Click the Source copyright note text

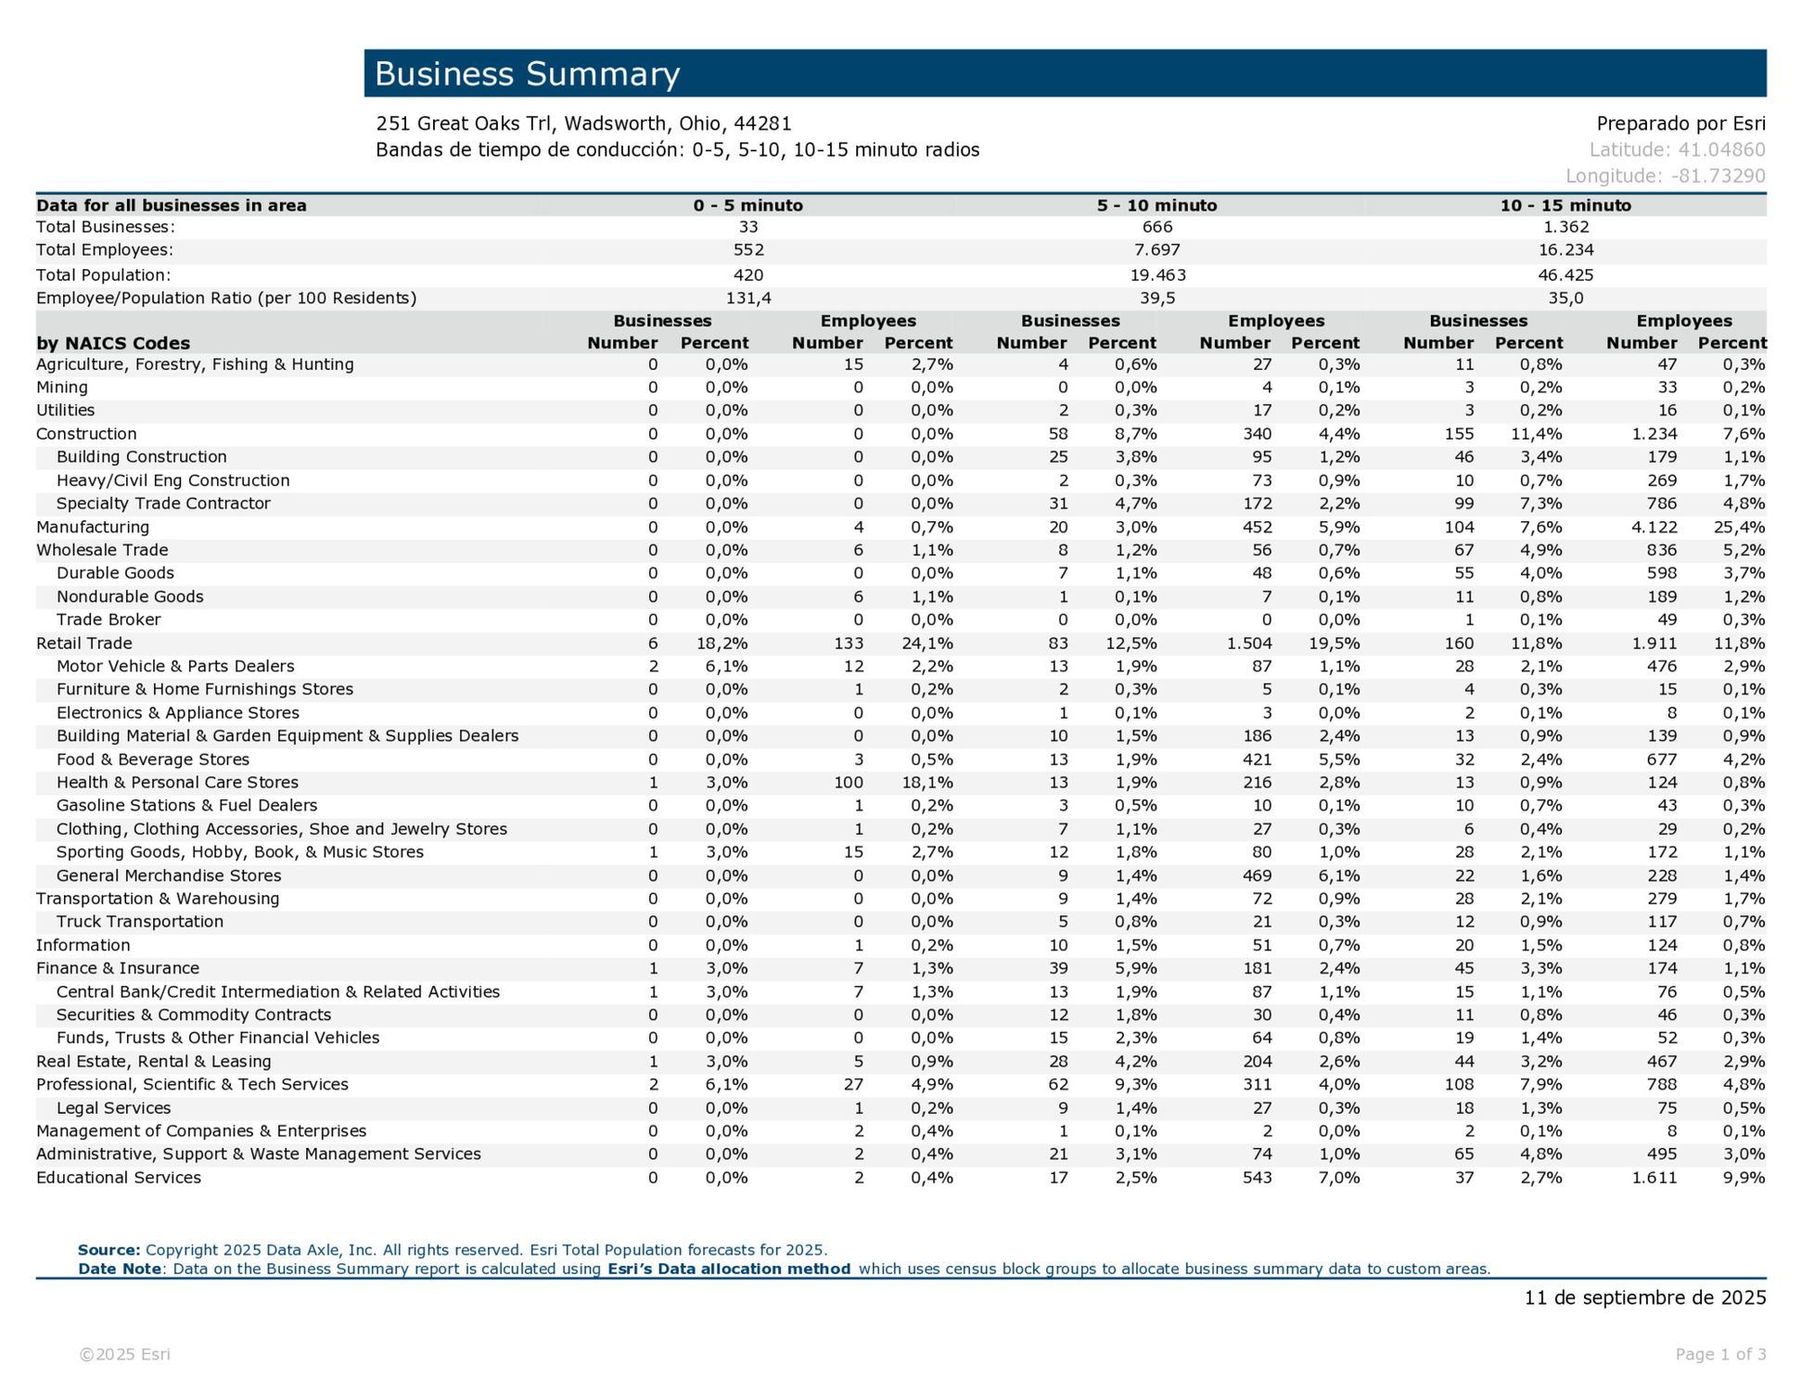pos(453,1249)
